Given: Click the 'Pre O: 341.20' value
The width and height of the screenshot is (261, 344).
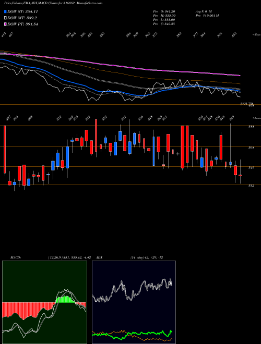Looking at the screenshot, I should point(164,11).
